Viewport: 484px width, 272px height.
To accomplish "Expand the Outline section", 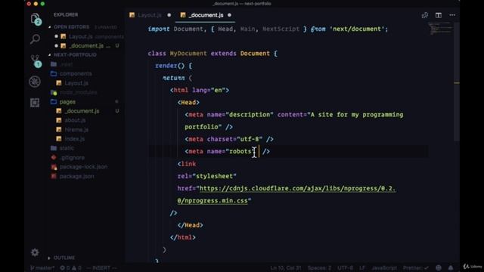I will tap(64, 258).
